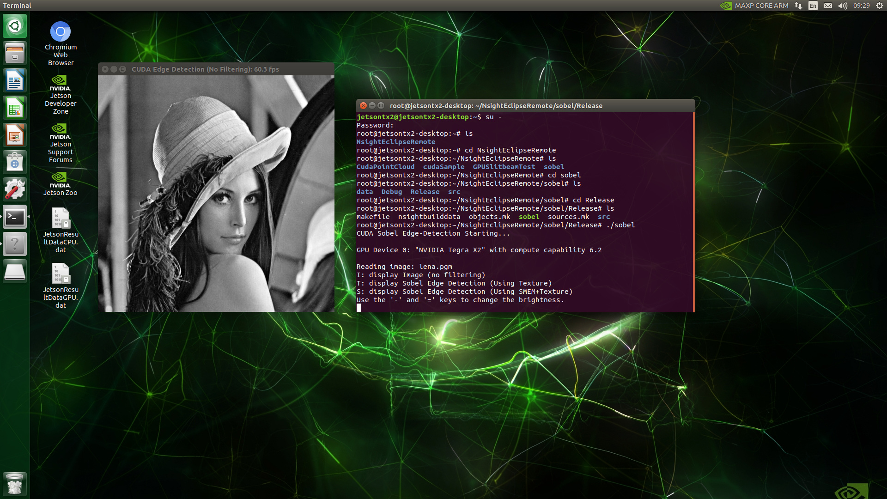Image resolution: width=887 pixels, height=499 pixels.
Task: Open System Settings from the launcher
Action: [15, 189]
